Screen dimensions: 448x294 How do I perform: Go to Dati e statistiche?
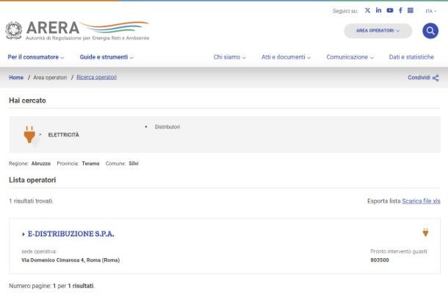(x=411, y=57)
